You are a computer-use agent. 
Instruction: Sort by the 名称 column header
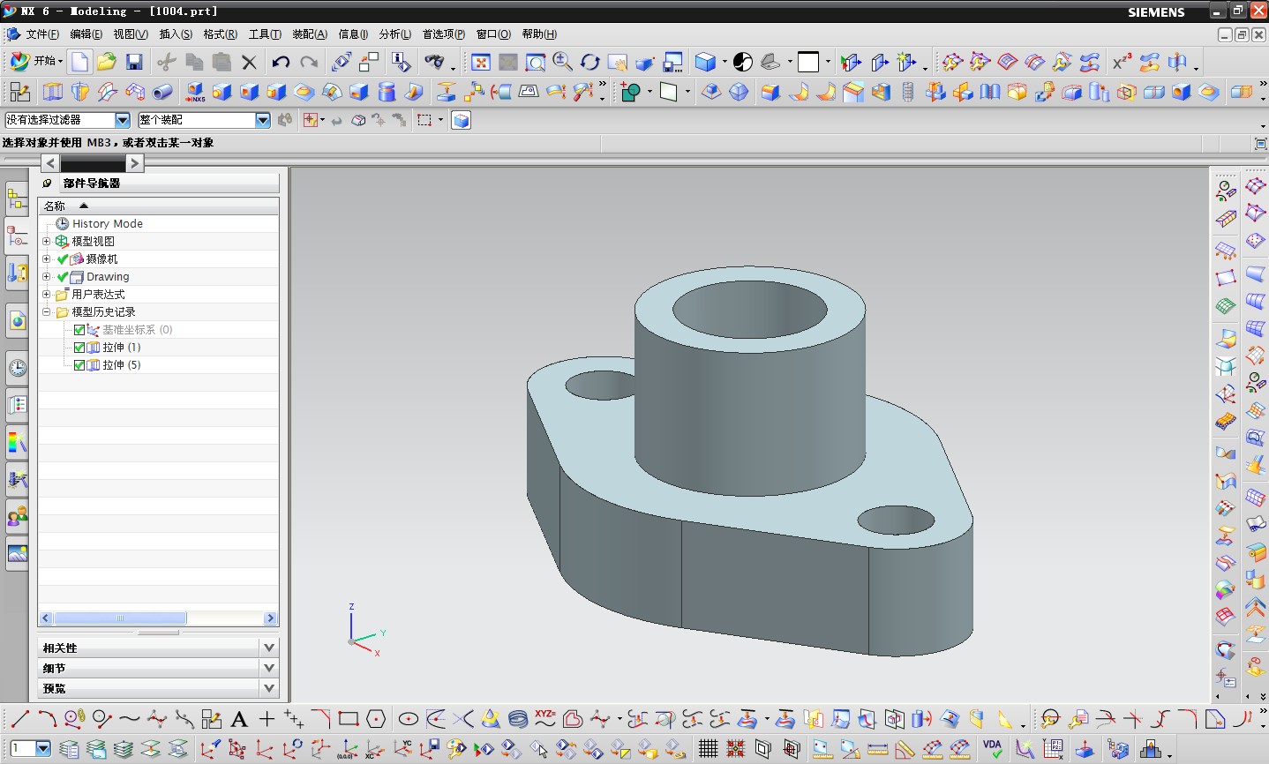[159, 206]
